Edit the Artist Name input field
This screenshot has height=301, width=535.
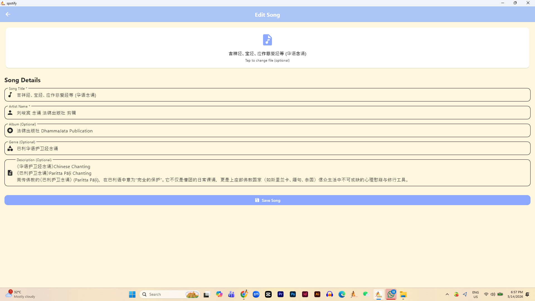click(267, 113)
